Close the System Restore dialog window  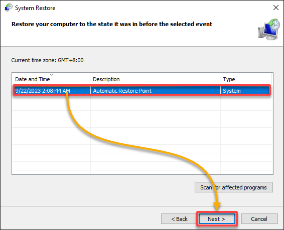click(x=276, y=8)
